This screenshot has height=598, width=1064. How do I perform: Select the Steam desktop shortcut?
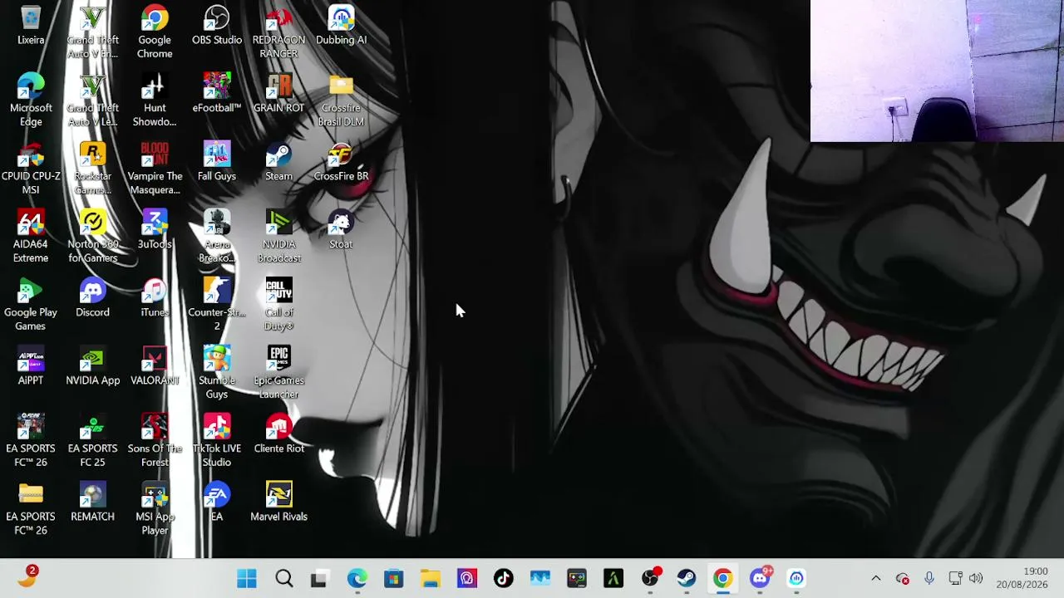click(278, 162)
